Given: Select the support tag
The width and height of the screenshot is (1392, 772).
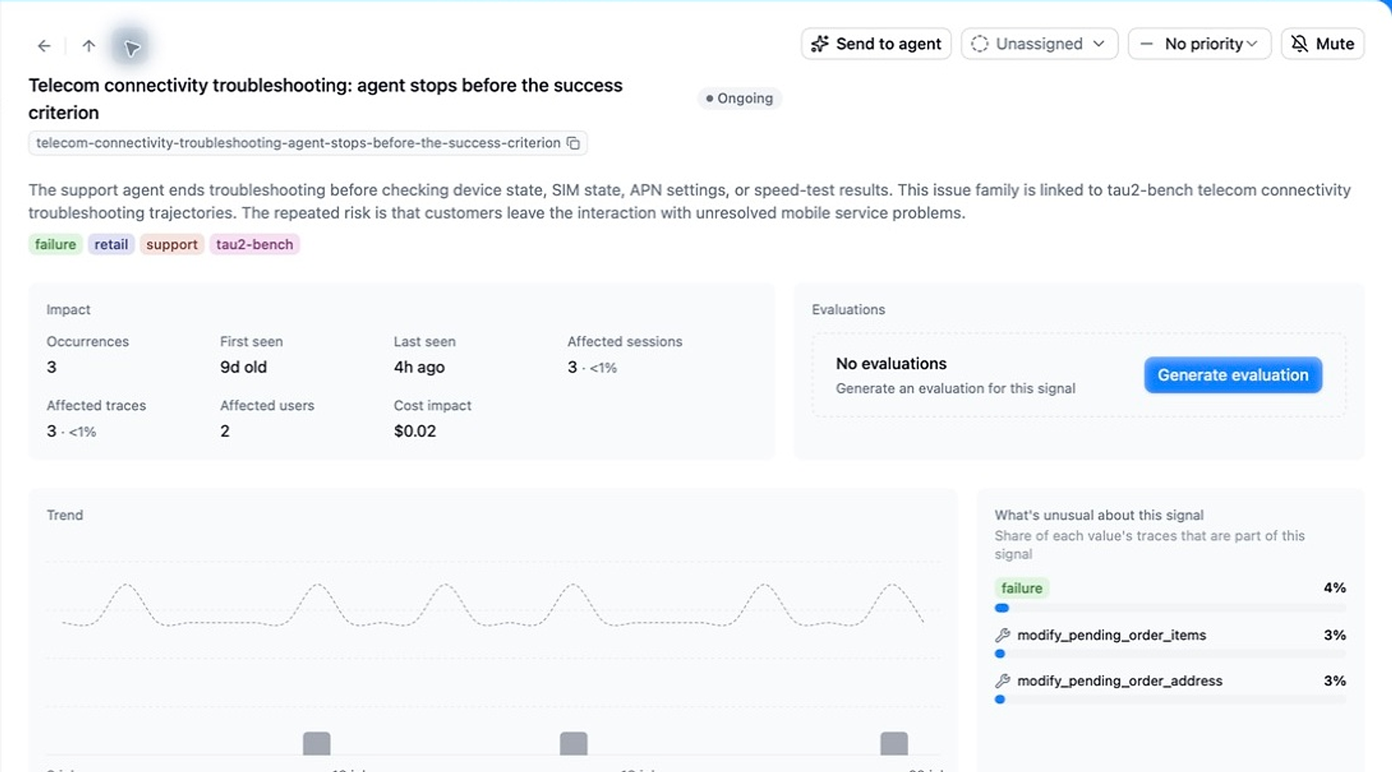Looking at the screenshot, I should pos(172,244).
